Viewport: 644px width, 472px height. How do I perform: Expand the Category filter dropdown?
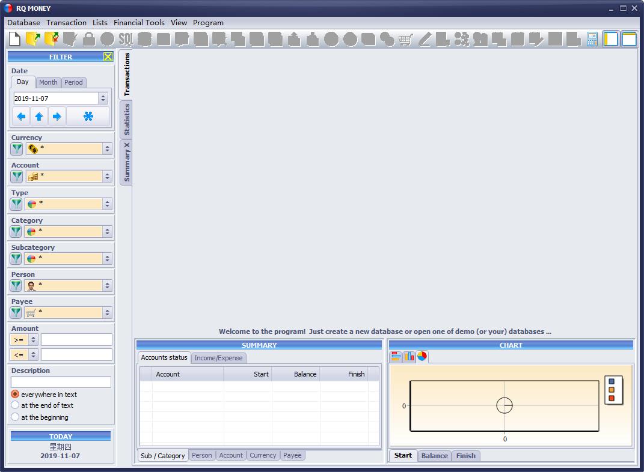pyautogui.click(x=108, y=232)
